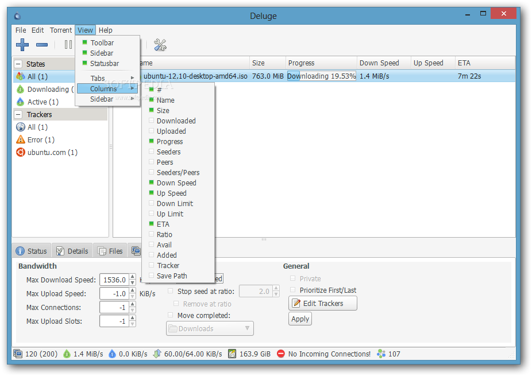Click the Remove Torrent minus icon

click(42, 44)
